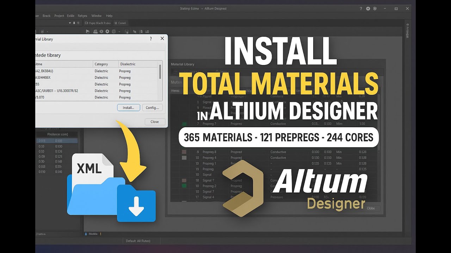Click the shield-shaped round toolbar icon

pos(101,31)
